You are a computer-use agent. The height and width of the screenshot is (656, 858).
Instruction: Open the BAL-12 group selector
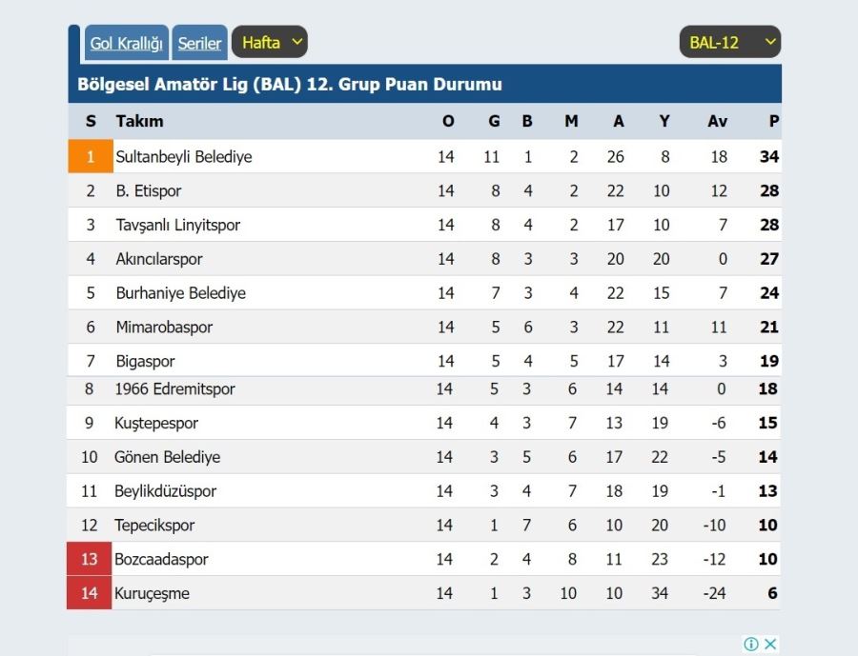point(730,42)
